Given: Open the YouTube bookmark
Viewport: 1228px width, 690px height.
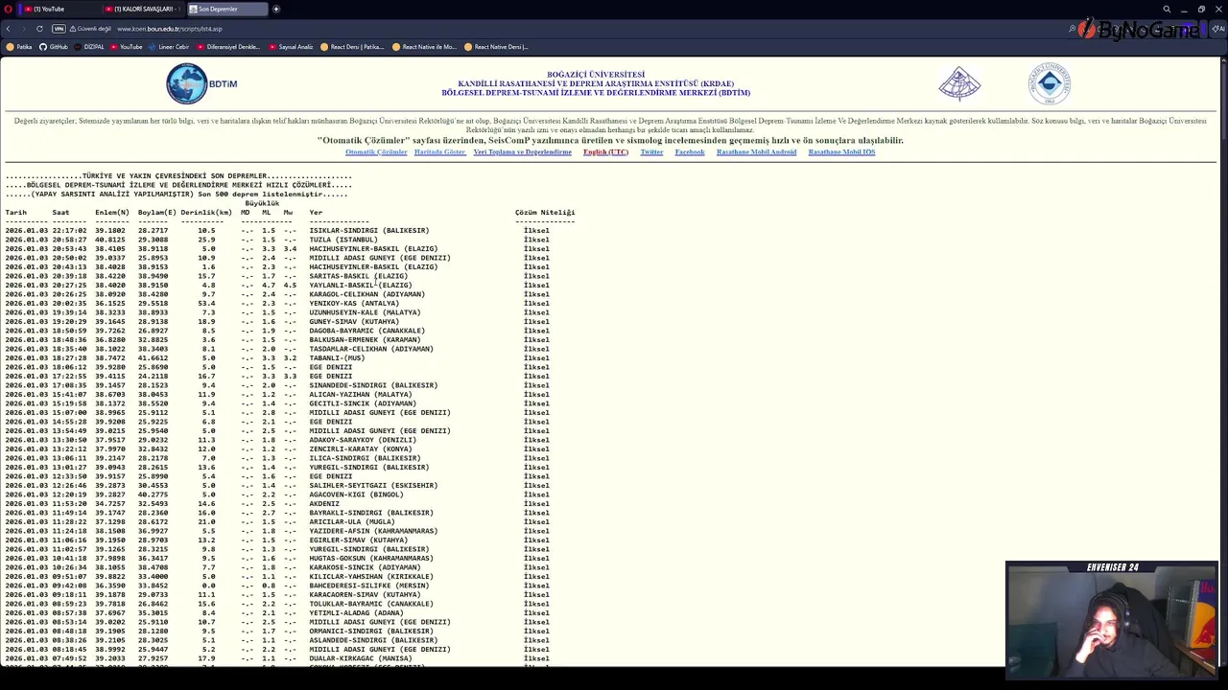Looking at the screenshot, I should pyautogui.click(x=126, y=46).
